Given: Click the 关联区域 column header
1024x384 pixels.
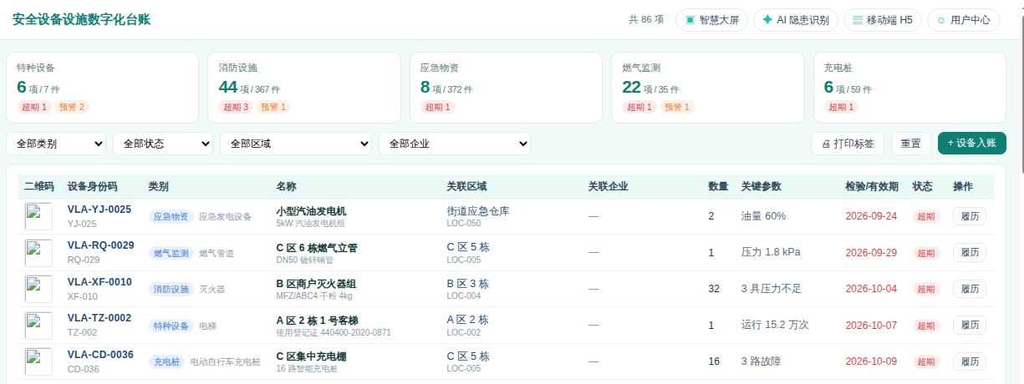Looking at the screenshot, I should 467,186.
